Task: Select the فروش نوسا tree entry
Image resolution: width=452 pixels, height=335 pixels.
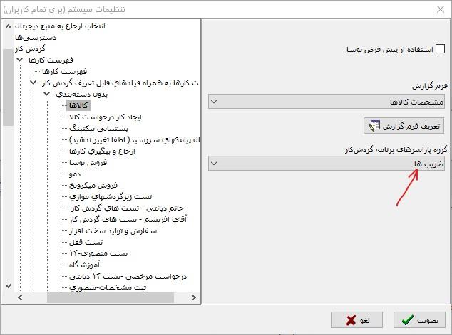Action: pos(87,162)
